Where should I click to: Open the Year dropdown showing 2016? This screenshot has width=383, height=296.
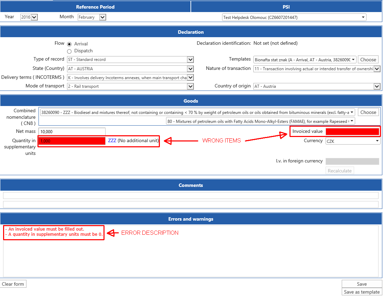29,17
